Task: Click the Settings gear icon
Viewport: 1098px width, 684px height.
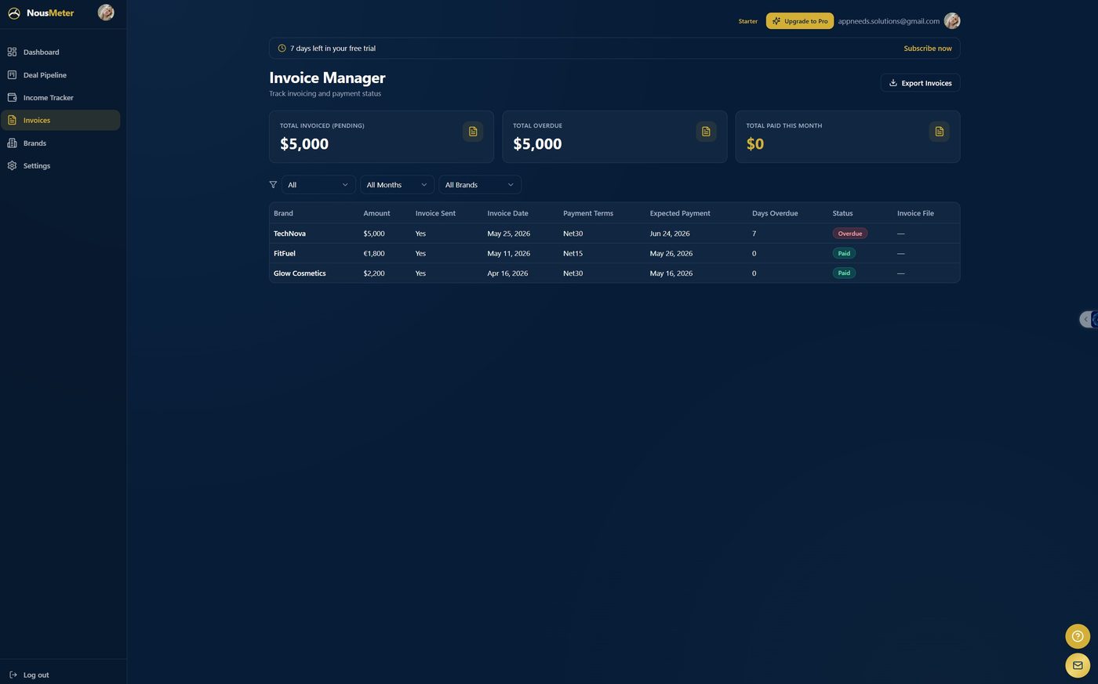Action: (x=12, y=165)
